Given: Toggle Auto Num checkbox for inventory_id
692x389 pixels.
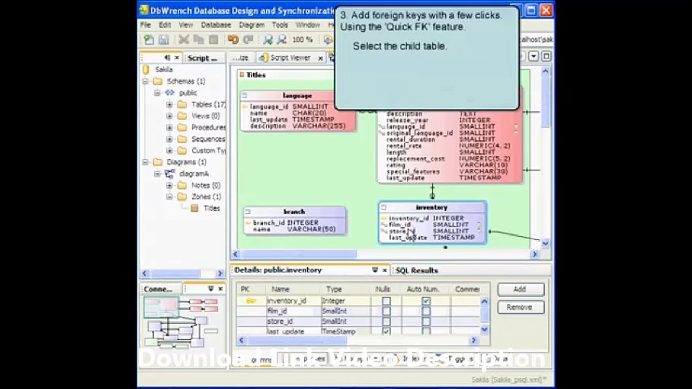Looking at the screenshot, I should point(426,301).
